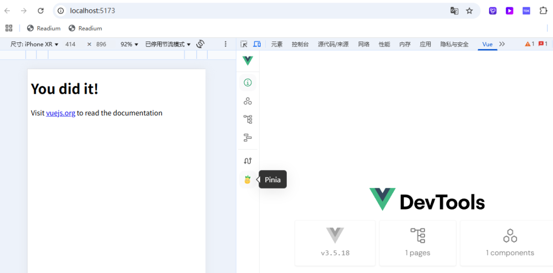Open the 1 pages card
Image resolution: width=553 pixels, height=273 pixels.
click(x=418, y=243)
